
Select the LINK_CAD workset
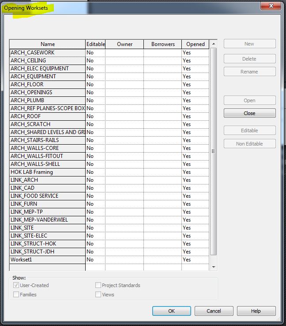point(48,188)
